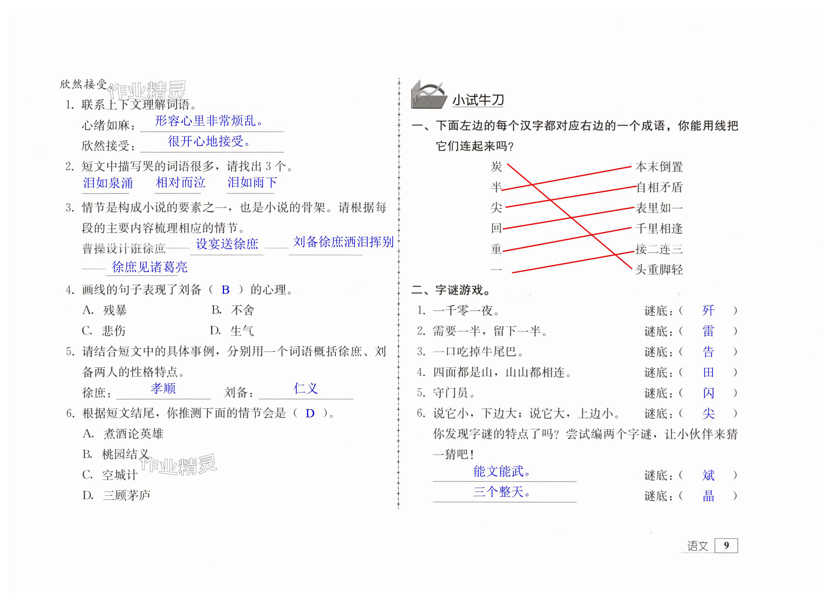Click the idiom 头重脚轻 on the right
The image size is (832, 601).
click(659, 270)
